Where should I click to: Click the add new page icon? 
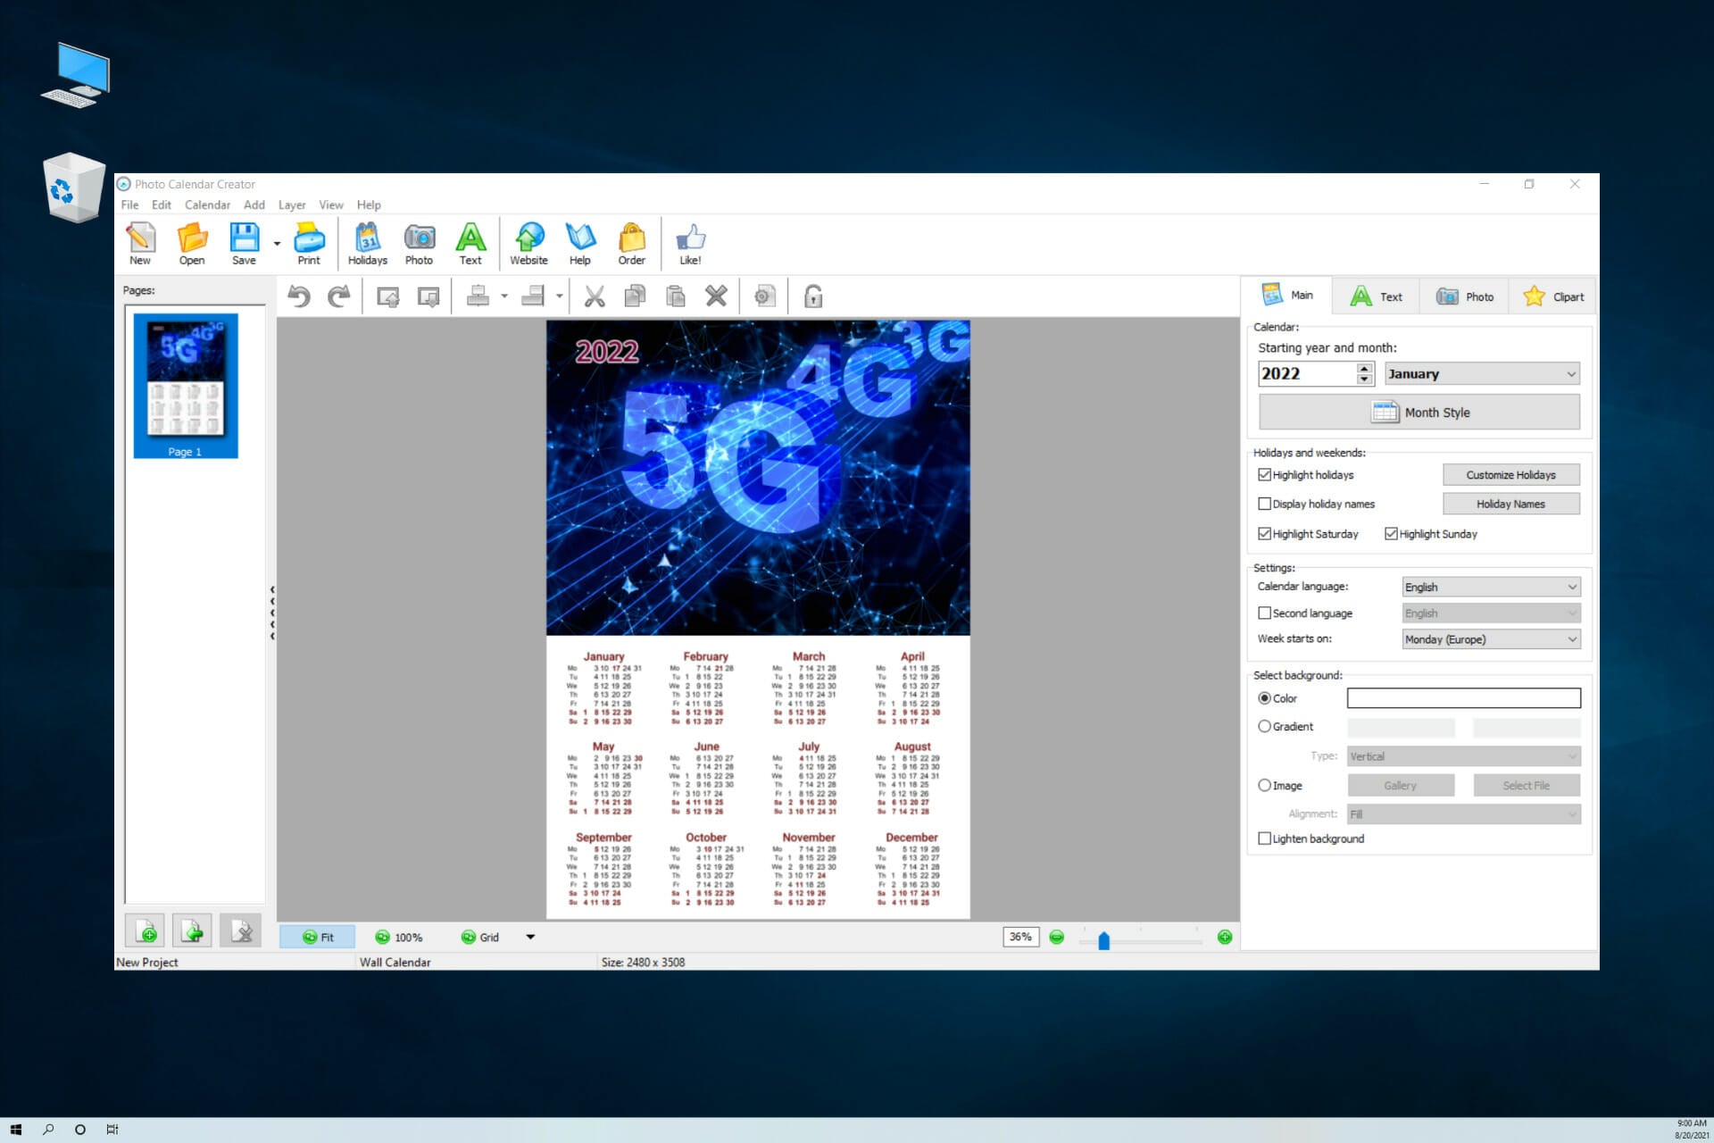(145, 931)
